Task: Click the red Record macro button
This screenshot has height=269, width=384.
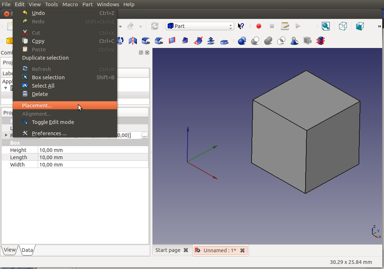Action: [259, 26]
